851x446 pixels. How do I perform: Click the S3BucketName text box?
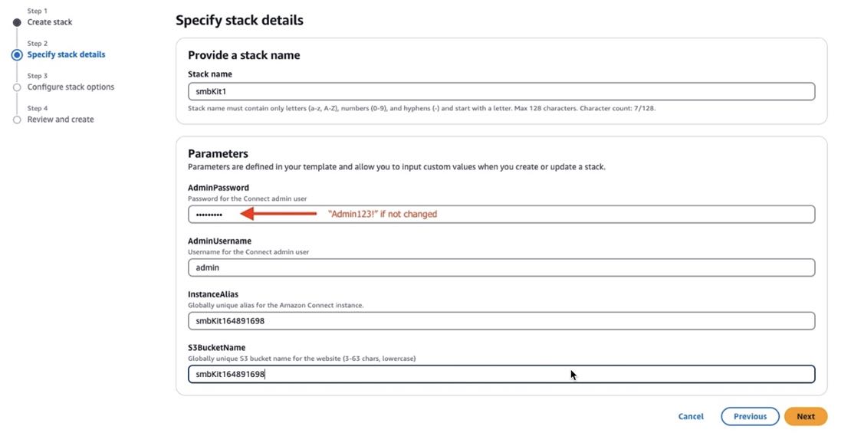[501, 374]
